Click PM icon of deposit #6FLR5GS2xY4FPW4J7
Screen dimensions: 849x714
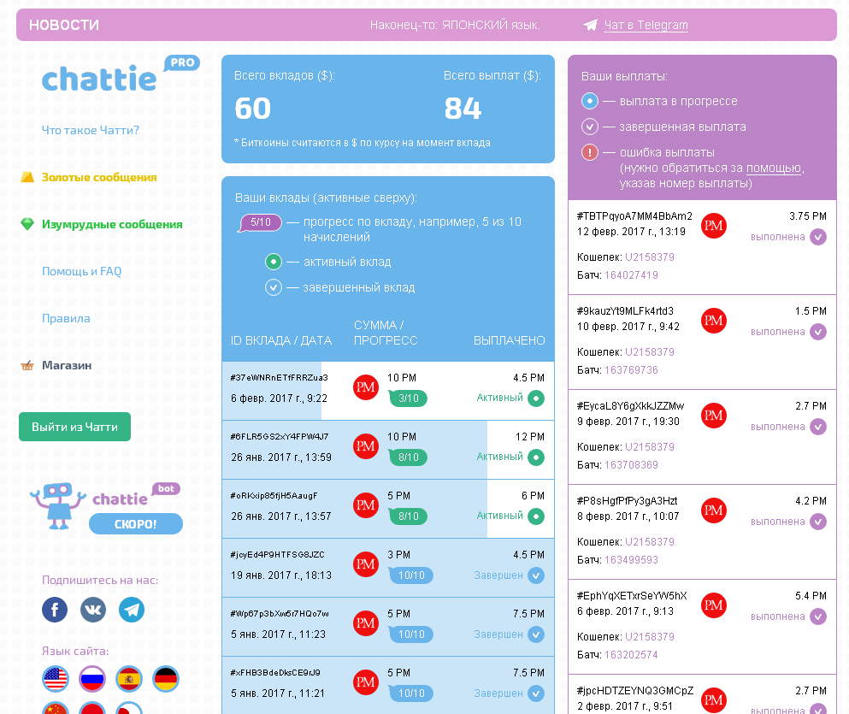tap(365, 446)
